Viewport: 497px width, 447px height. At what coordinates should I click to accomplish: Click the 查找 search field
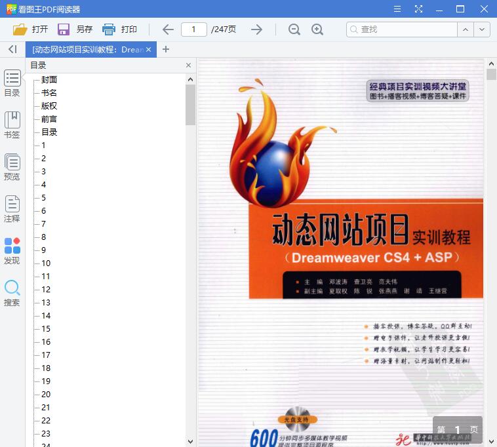[402, 29]
